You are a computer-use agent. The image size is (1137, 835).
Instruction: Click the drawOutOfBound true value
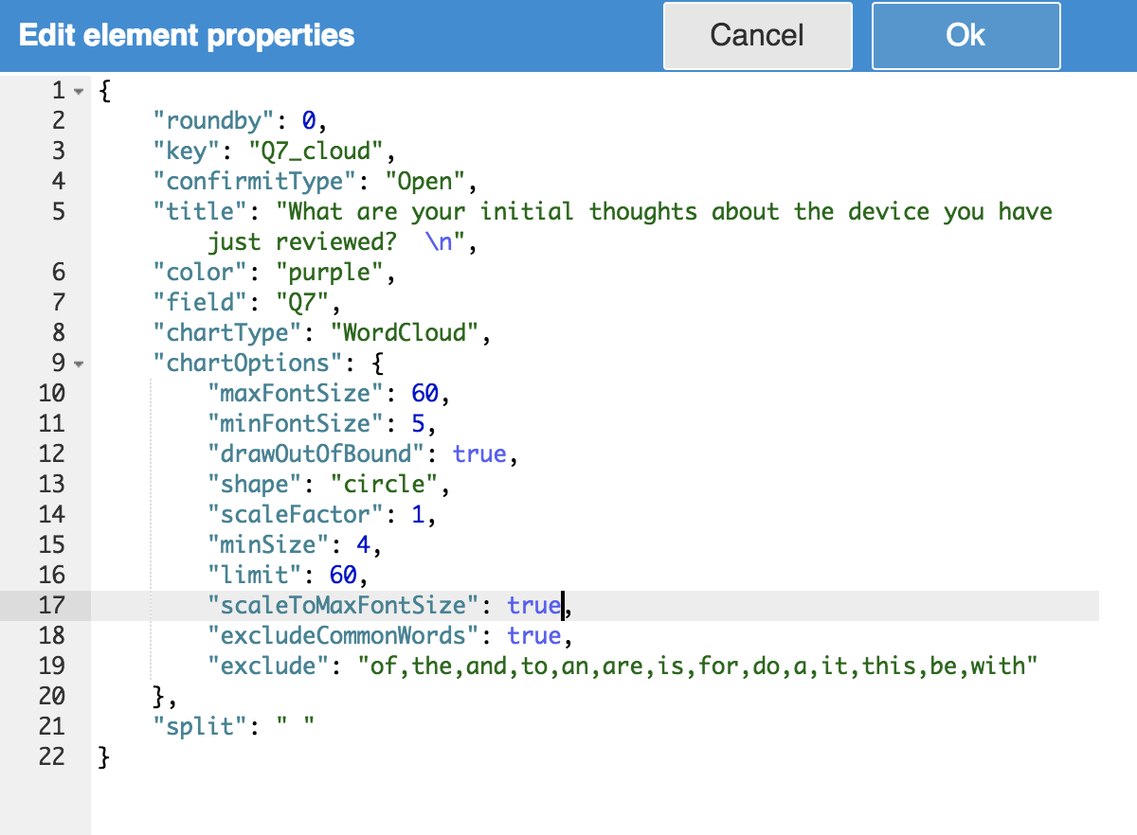click(x=479, y=454)
